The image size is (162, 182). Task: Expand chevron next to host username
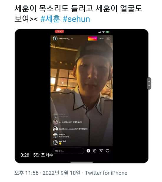click(x=72, y=38)
